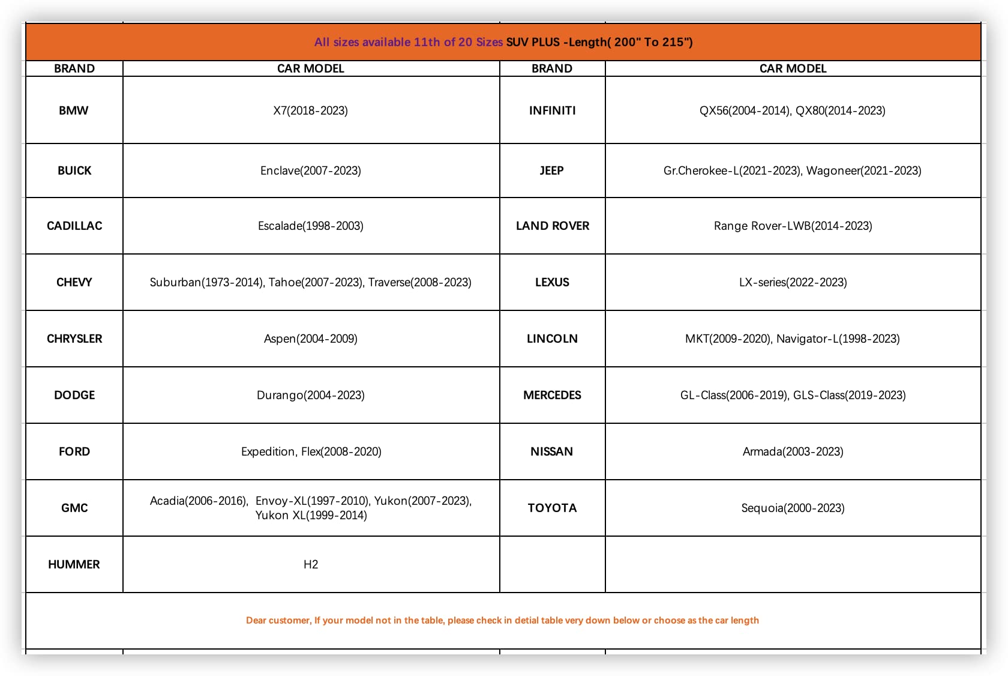Click the Enclave(2007-2023) cell

[311, 171]
